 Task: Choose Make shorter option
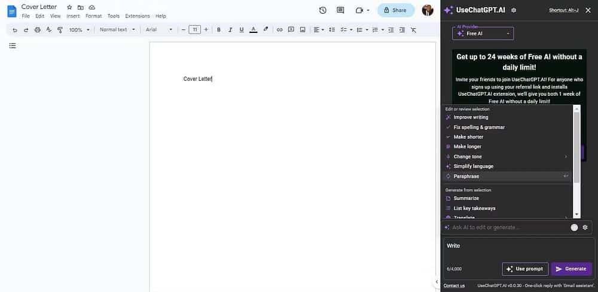point(507,136)
